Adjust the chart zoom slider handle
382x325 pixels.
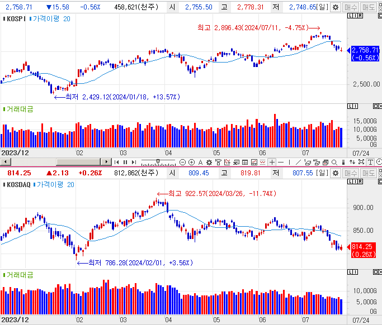tap(158, 161)
